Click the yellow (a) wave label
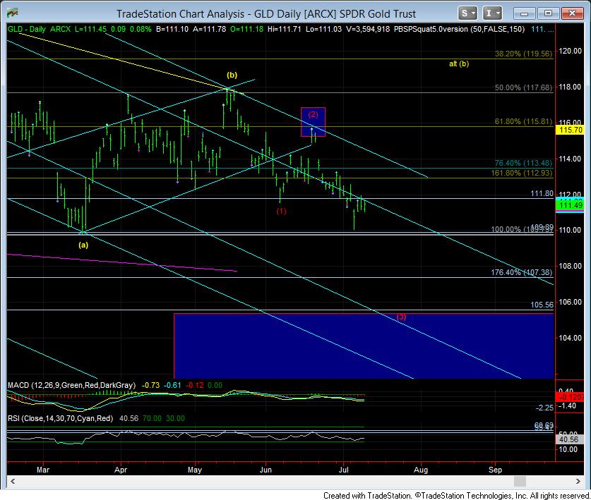Screen dimensions: 591x500 (83, 245)
